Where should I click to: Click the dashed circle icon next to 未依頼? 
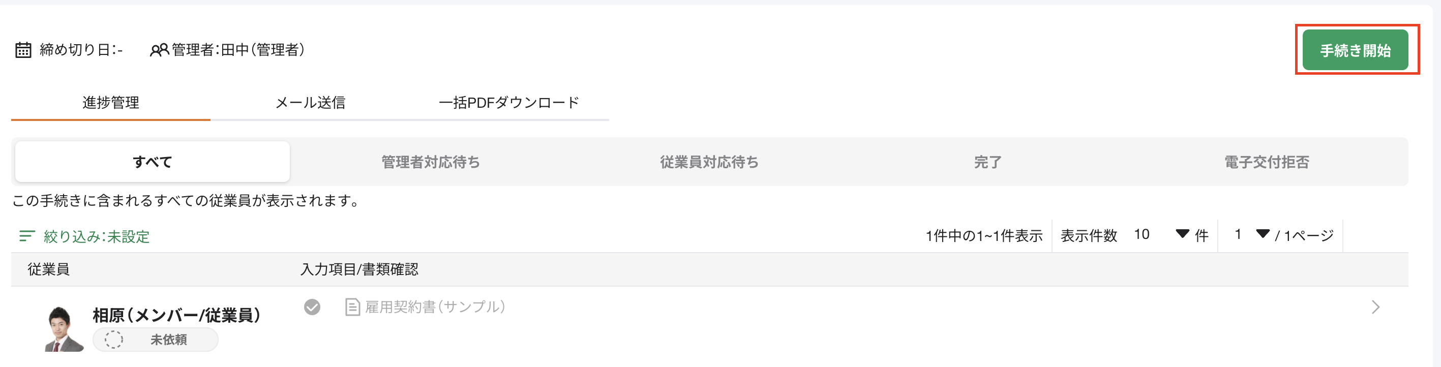[114, 339]
